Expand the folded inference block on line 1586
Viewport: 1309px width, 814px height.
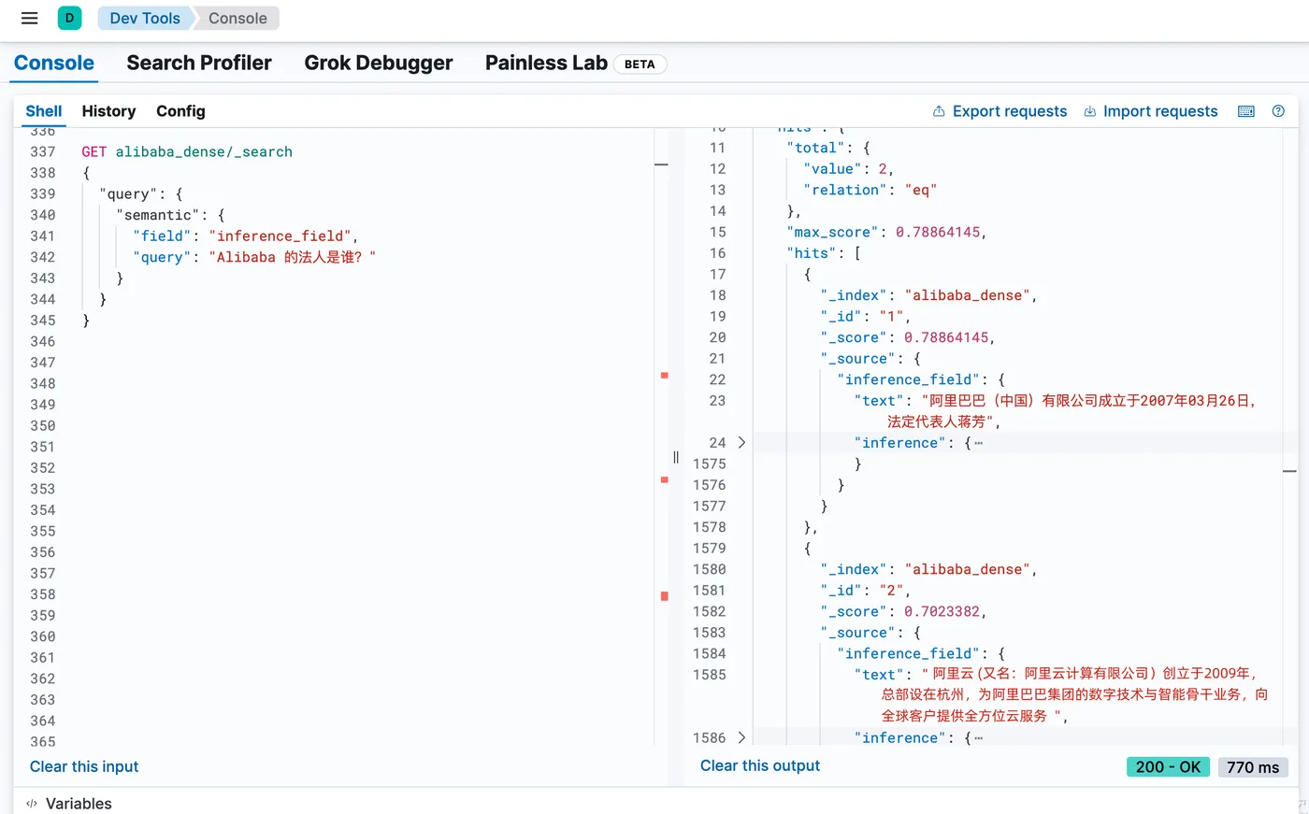coord(741,737)
